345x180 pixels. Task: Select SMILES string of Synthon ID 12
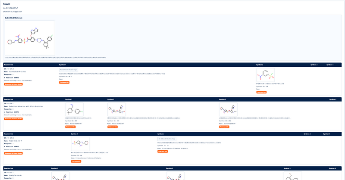click(x=189, y=143)
